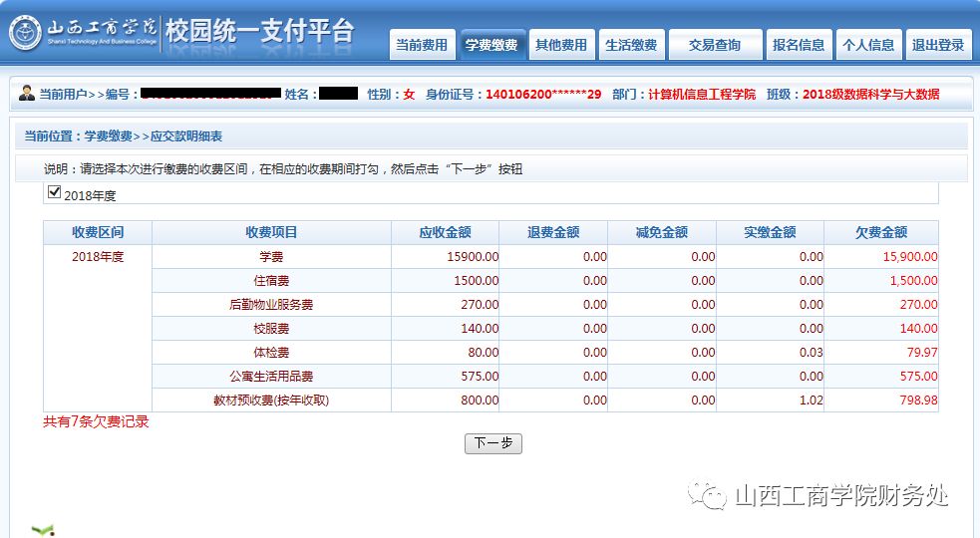Click the 校园统一支付平台 title
The height and width of the screenshot is (538, 980).
point(260,31)
